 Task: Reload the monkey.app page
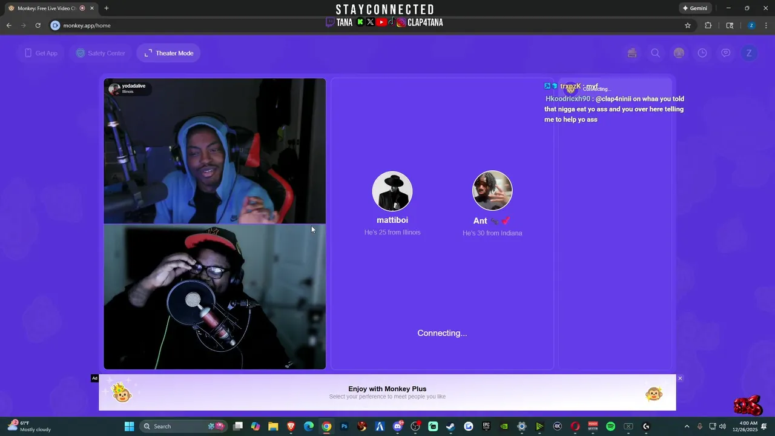pos(38,25)
